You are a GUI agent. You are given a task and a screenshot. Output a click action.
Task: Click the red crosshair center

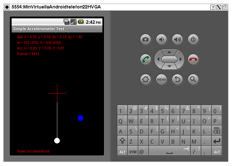(x=57, y=93)
